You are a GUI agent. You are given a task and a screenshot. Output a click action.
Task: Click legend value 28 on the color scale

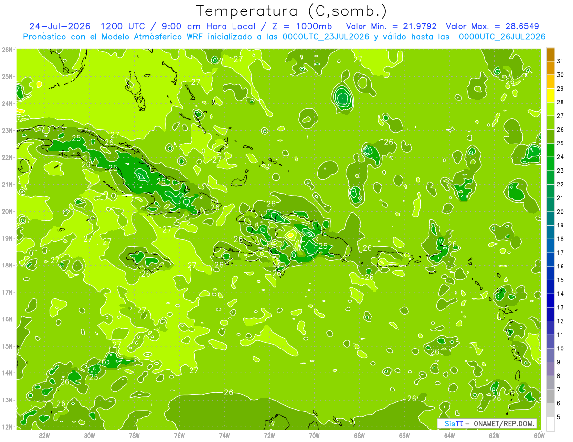click(x=560, y=102)
